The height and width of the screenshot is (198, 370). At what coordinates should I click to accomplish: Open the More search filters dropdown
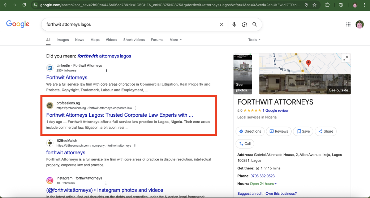pyautogui.click(x=176, y=40)
